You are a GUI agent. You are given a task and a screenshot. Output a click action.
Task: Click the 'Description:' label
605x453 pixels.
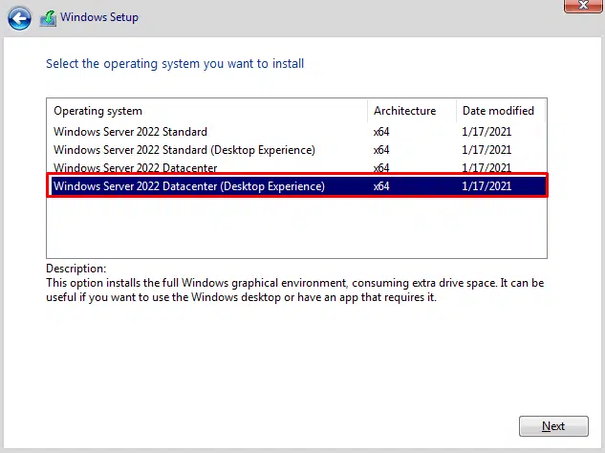76,269
